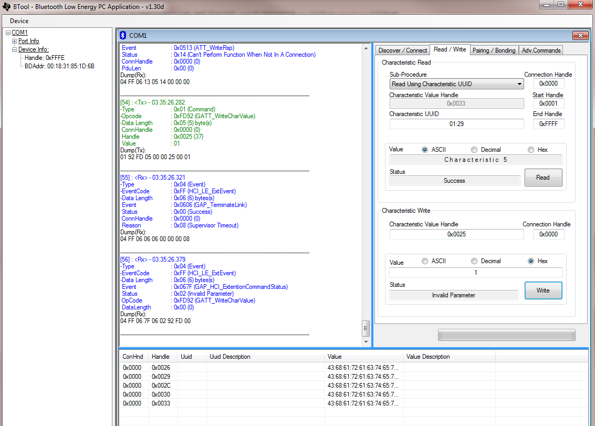Screen dimensions: 595x426
Task: Select Hex format for read value
Action: point(531,150)
